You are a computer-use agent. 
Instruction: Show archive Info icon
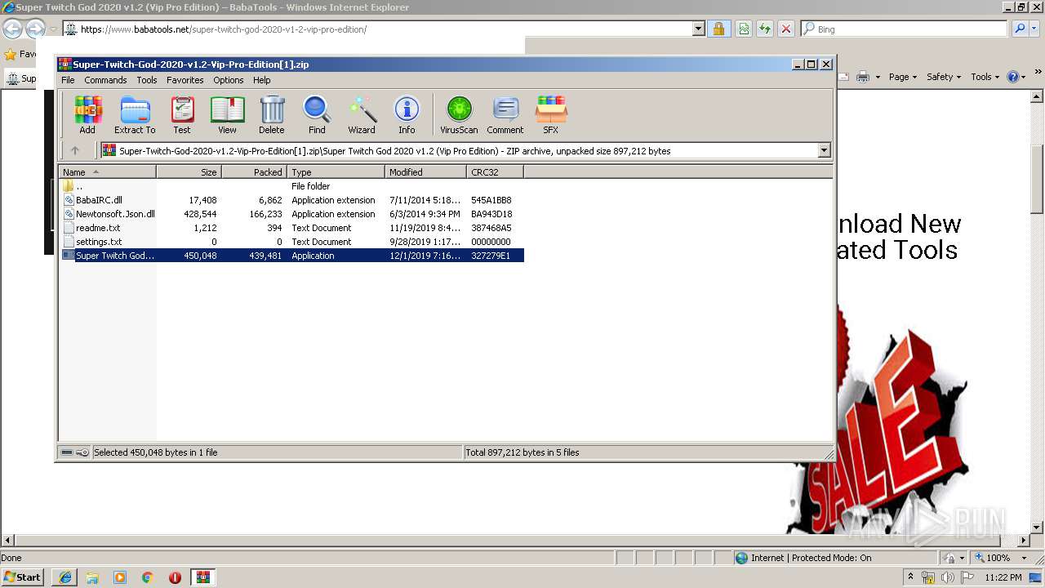pyautogui.click(x=407, y=115)
